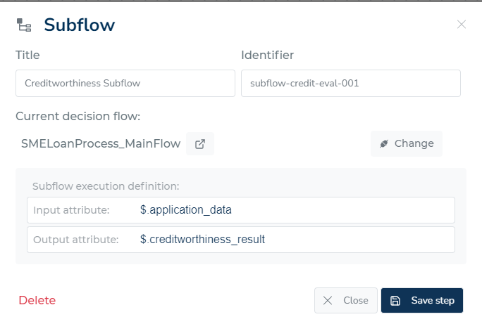Screen dimensions: 482x331
Task: Click the Output attribute field $.creditworthiness_result
Action: click(x=241, y=240)
